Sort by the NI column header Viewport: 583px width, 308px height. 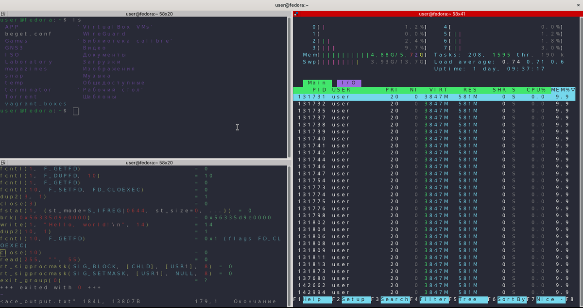pos(413,90)
